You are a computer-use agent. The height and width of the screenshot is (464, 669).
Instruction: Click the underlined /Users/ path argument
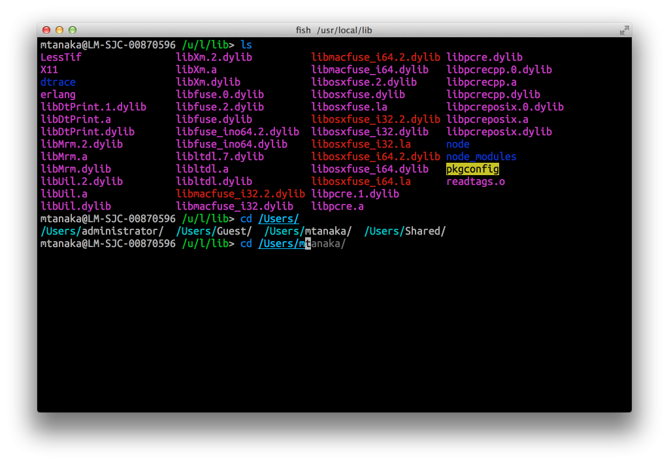point(278,218)
